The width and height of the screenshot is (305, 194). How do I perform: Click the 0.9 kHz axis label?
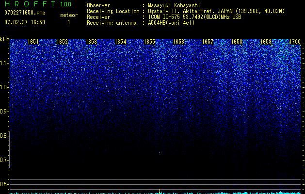tap(4, 112)
